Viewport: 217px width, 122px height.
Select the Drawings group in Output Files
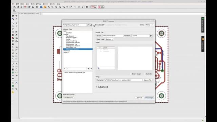[x=67, y=51]
